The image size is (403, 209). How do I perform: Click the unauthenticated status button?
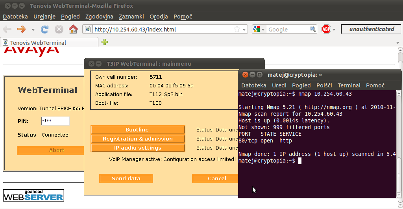click(x=371, y=29)
